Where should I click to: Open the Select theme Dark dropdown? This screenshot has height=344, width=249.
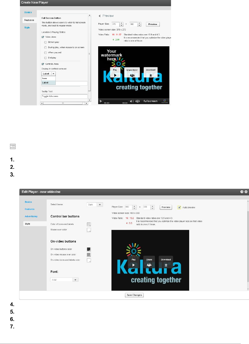tap(95, 205)
